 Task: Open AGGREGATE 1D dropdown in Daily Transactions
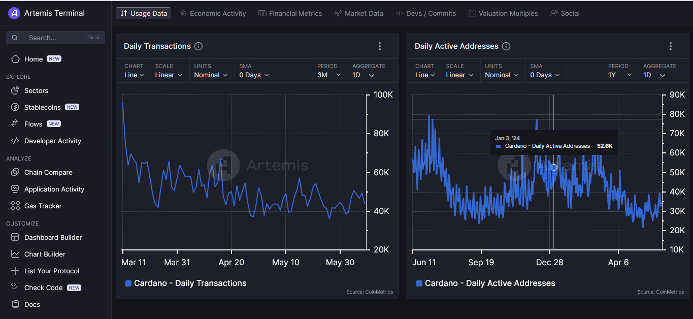coord(364,75)
